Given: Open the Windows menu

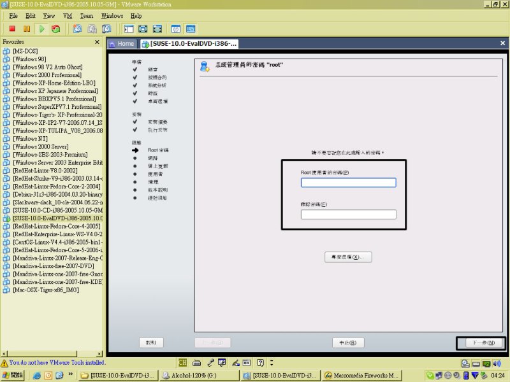Looking at the screenshot, I should point(112,16).
